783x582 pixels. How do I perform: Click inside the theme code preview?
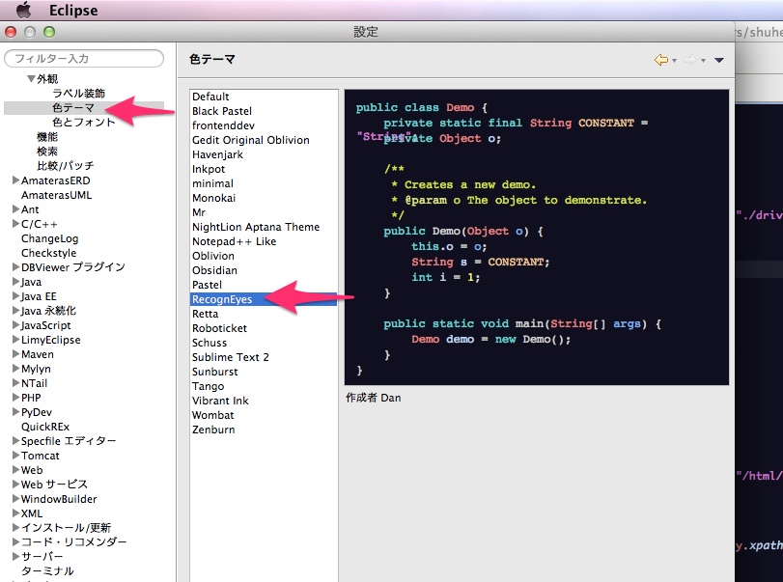(x=537, y=237)
